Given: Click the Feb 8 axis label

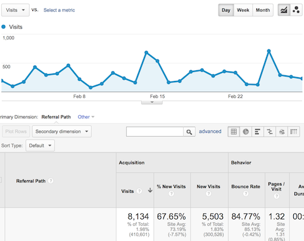Looking at the screenshot, I should 79,96.
